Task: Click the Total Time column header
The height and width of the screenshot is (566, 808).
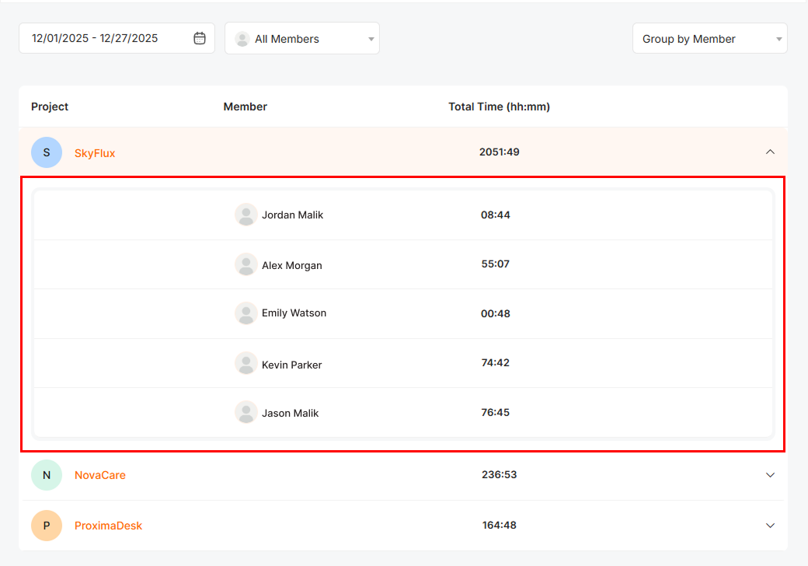Action: click(x=499, y=107)
